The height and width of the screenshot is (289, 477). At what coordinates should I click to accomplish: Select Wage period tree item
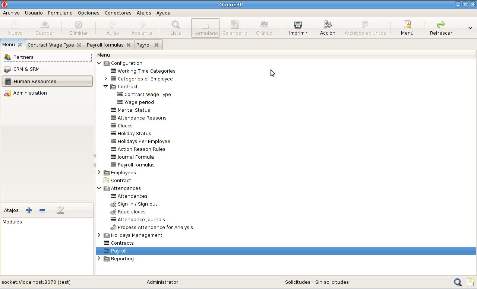point(139,102)
